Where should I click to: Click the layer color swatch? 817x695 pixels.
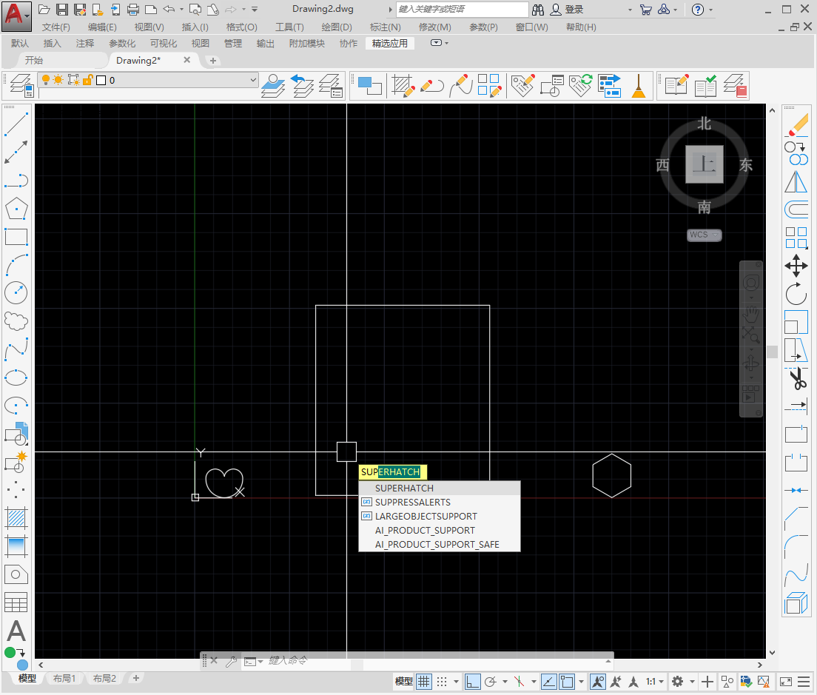coord(101,80)
